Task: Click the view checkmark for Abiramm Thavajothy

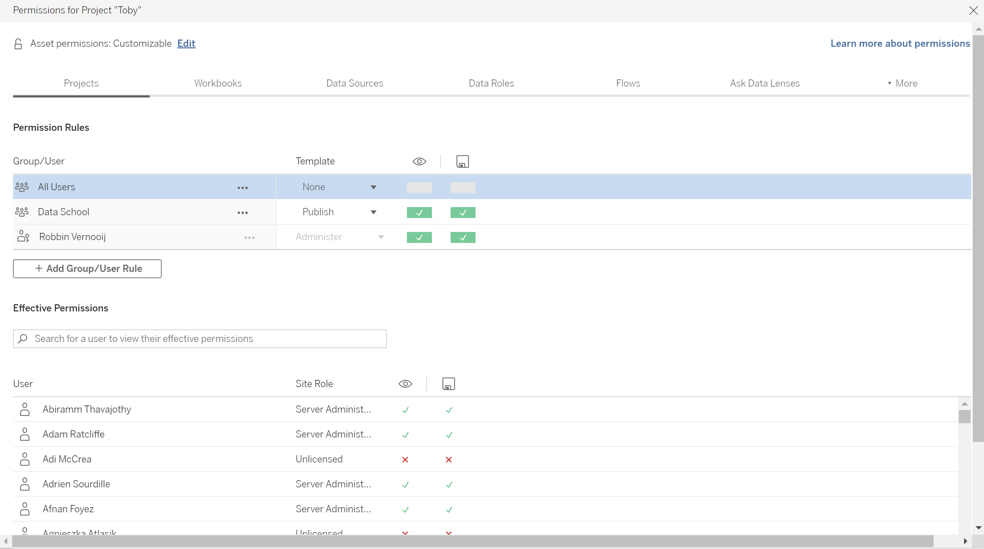Action: pyautogui.click(x=405, y=410)
